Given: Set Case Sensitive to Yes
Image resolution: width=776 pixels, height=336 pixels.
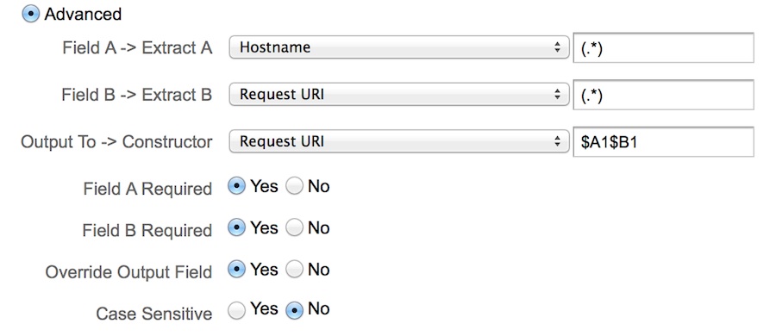Looking at the screenshot, I should (x=236, y=311).
